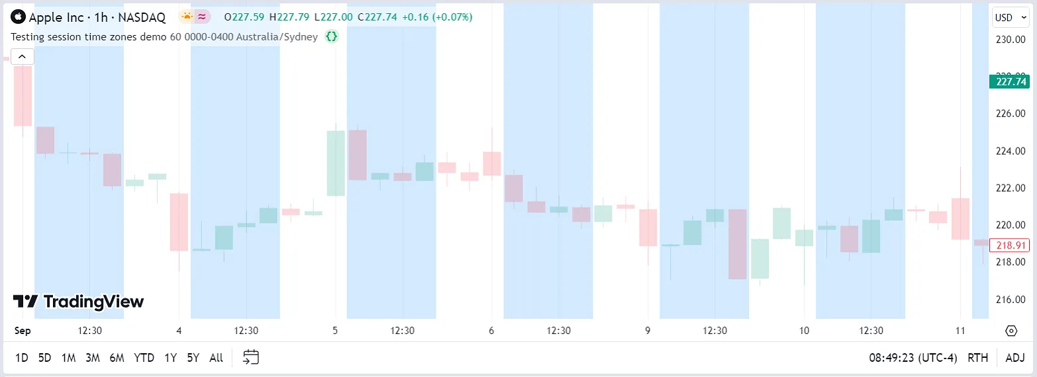Toggle ADJ dividend adjustment
Image resolution: width=1037 pixels, height=377 pixels.
tap(1014, 358)
